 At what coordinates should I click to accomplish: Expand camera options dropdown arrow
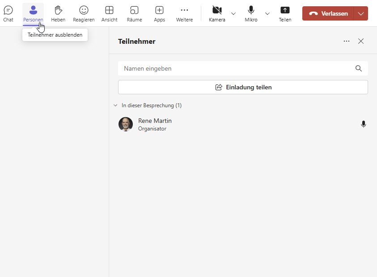(233, 14)
